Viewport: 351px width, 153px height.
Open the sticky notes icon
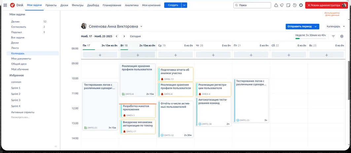click(288, 5)
